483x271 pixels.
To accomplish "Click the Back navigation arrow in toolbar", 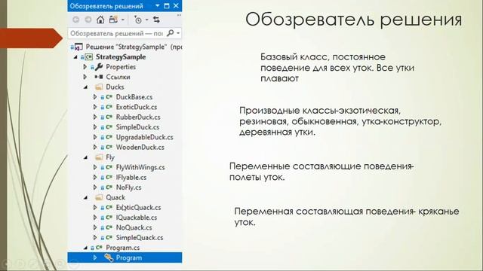I will point(75,20).
